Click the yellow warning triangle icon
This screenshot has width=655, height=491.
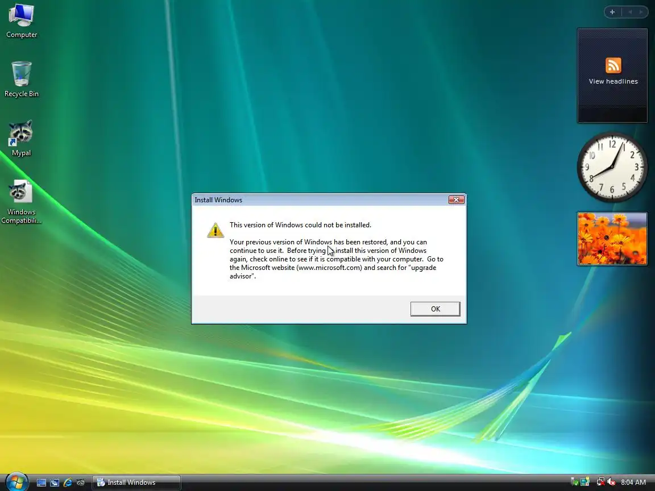pos(215,230)
